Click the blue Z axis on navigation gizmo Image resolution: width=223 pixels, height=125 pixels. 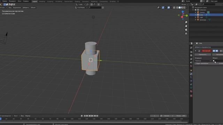pyautogui.click(x=183, y=12)
